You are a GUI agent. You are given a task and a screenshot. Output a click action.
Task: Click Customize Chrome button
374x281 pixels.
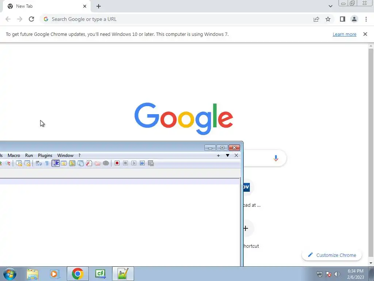tap(332, 255)
